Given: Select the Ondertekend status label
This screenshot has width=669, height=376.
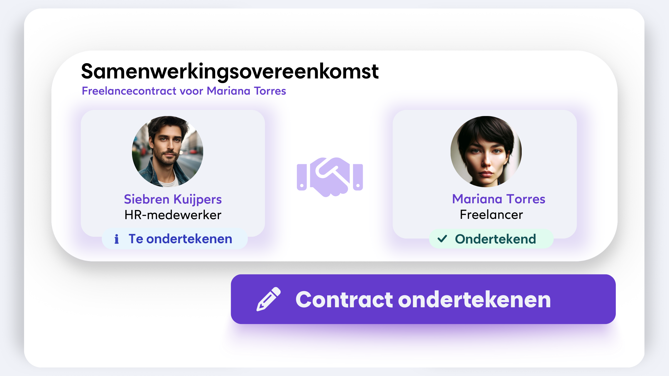Looking at the screenshot, I should click(495, 239).
